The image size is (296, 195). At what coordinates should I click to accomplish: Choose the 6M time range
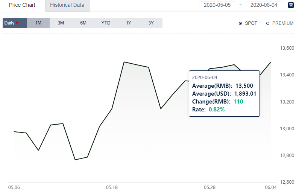point(83,23)
